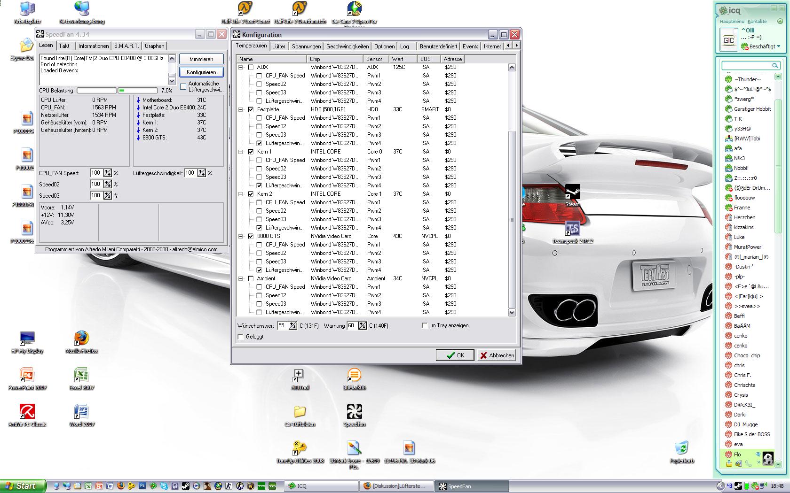The height and width of the screenshot is (493, 790).
Task: Click the Minimieren button
Action: click(x=201, y=59)
